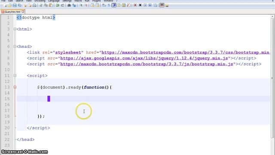275x155 pixels.
Task: Start macro recording with red dot icon
Action: coord(135,5)
